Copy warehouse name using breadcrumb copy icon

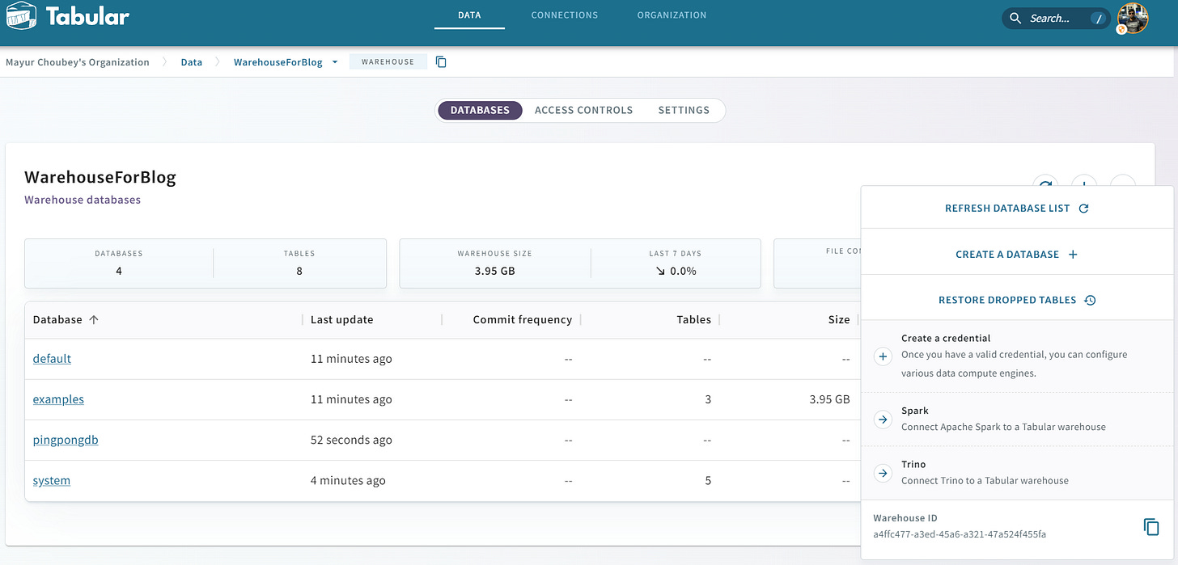[x=441, y=61]
